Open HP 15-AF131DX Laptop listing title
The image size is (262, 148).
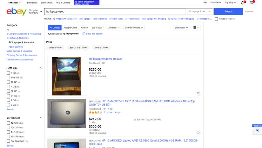pyautogui.click(x=143, y=142)
